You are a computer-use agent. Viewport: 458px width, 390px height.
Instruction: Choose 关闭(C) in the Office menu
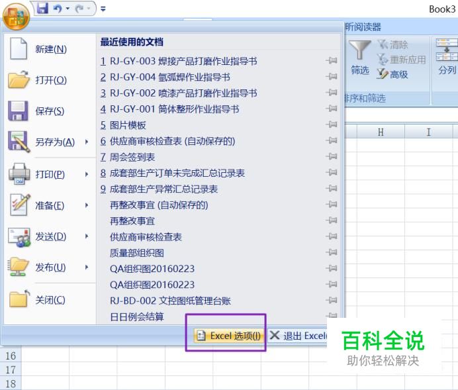point(50,300)
